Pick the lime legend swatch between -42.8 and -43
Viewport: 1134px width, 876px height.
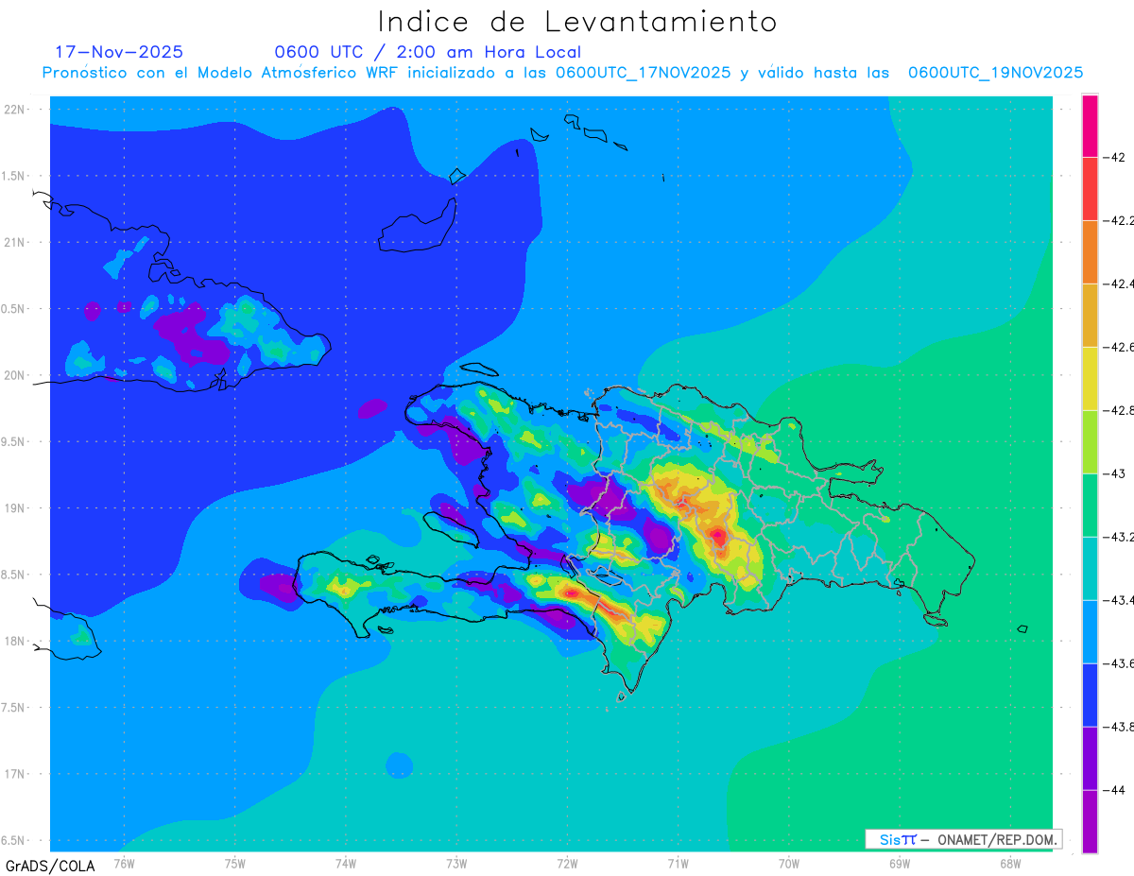point(1090,442)
